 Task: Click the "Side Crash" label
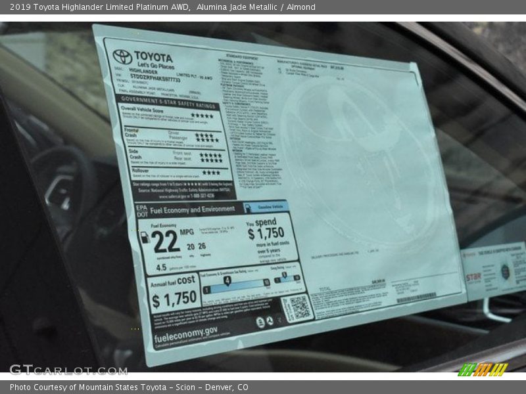pyautogui.click(x=135, y=154)
